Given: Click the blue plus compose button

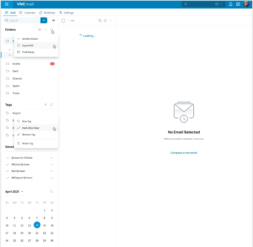Looking at the screenshot, I should [x=44, y=20].
